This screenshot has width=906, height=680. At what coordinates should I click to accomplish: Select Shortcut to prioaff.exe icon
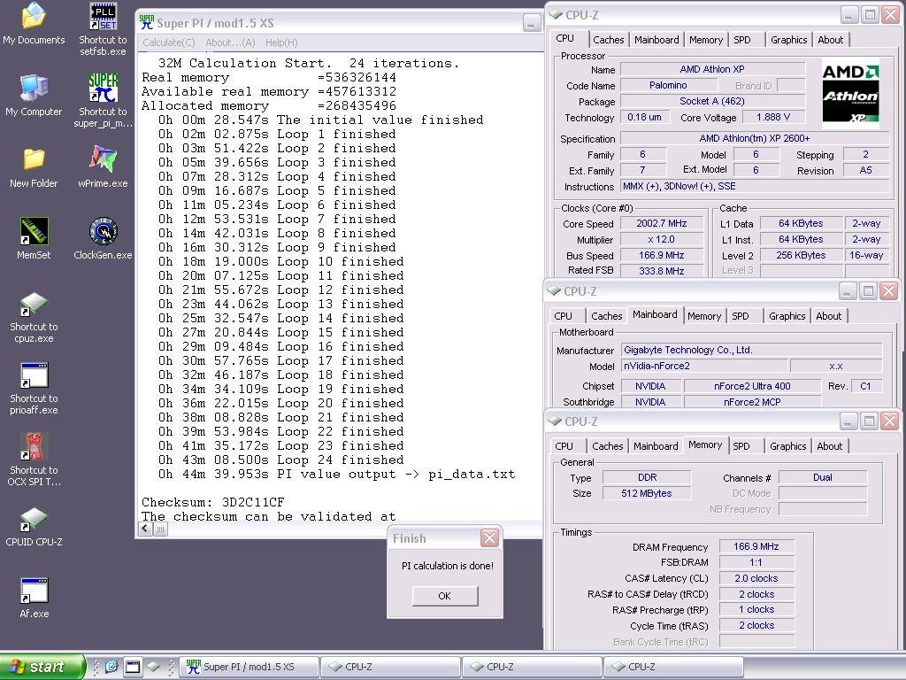[34, 389]
